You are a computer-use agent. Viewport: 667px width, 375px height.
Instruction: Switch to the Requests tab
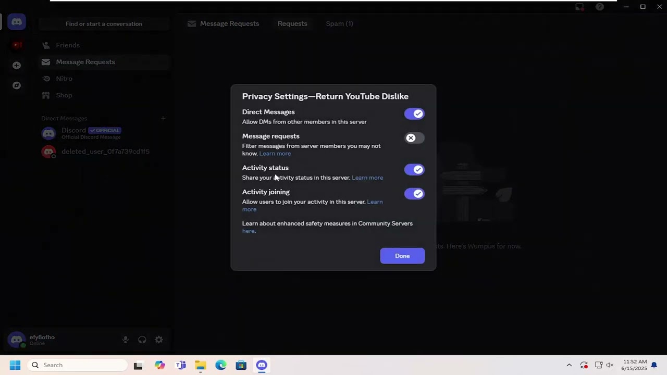[292, 23]
